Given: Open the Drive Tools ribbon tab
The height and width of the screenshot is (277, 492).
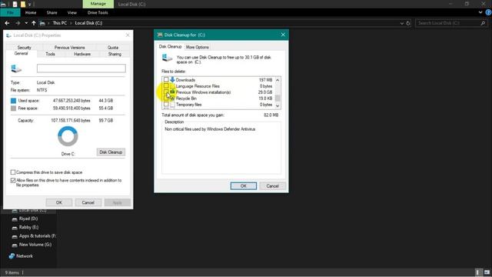Looking at the screenshot, I should 98,12.
